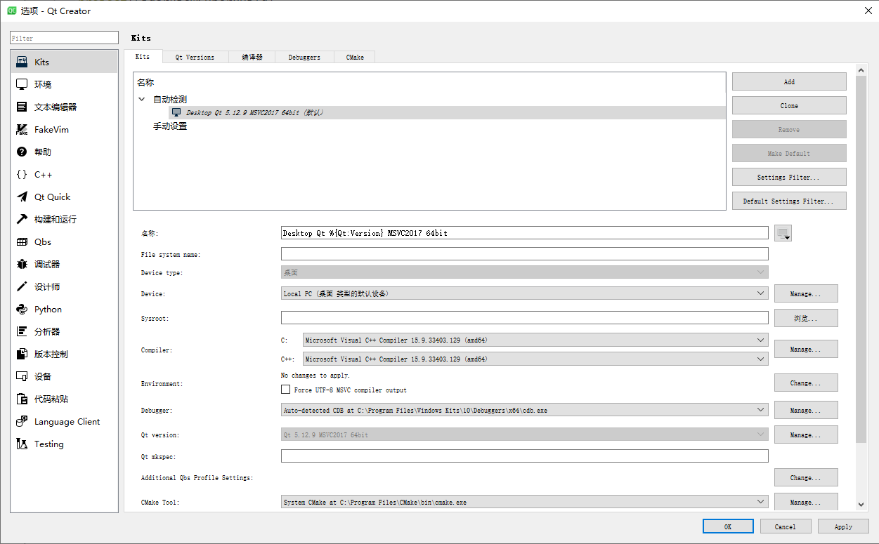
Task: Select the Qbs settings category
Action: pos(64,241)
